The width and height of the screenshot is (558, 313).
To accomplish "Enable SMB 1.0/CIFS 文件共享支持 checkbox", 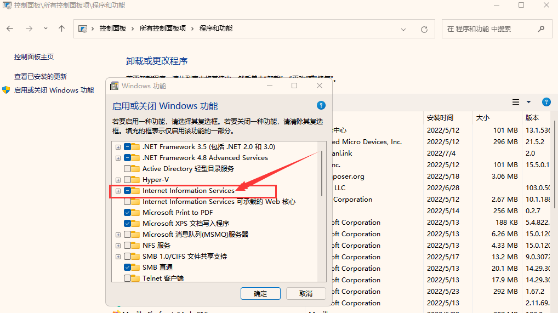I will [x=127, y=257].
